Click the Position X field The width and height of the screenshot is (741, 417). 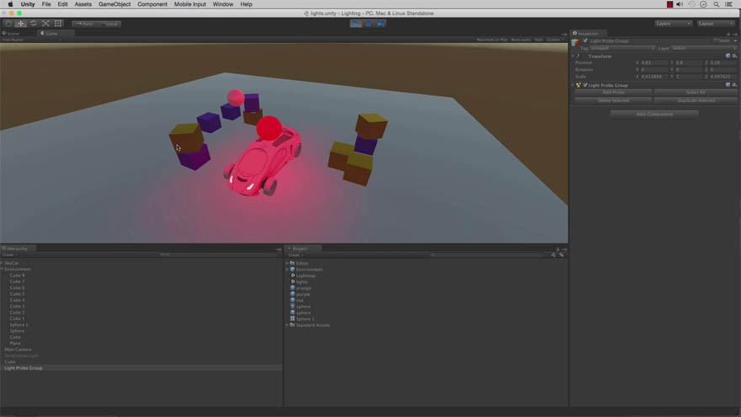[654, 62]
